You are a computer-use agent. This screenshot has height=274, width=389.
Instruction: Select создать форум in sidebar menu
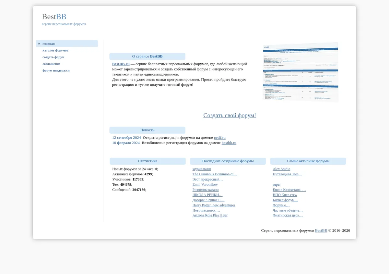53,57
